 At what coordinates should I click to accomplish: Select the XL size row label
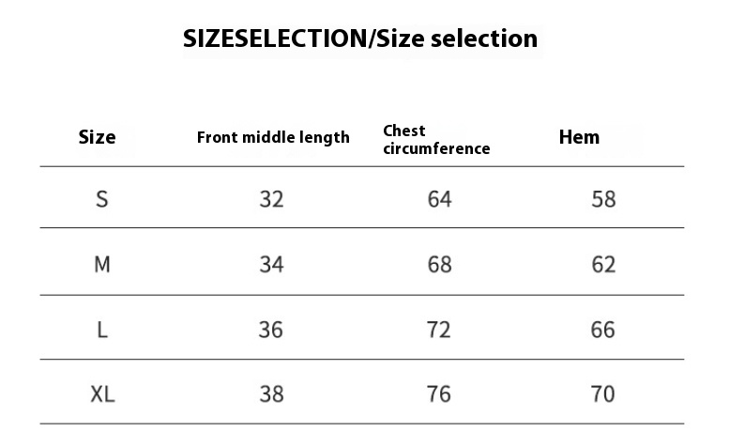coord(102,394)
